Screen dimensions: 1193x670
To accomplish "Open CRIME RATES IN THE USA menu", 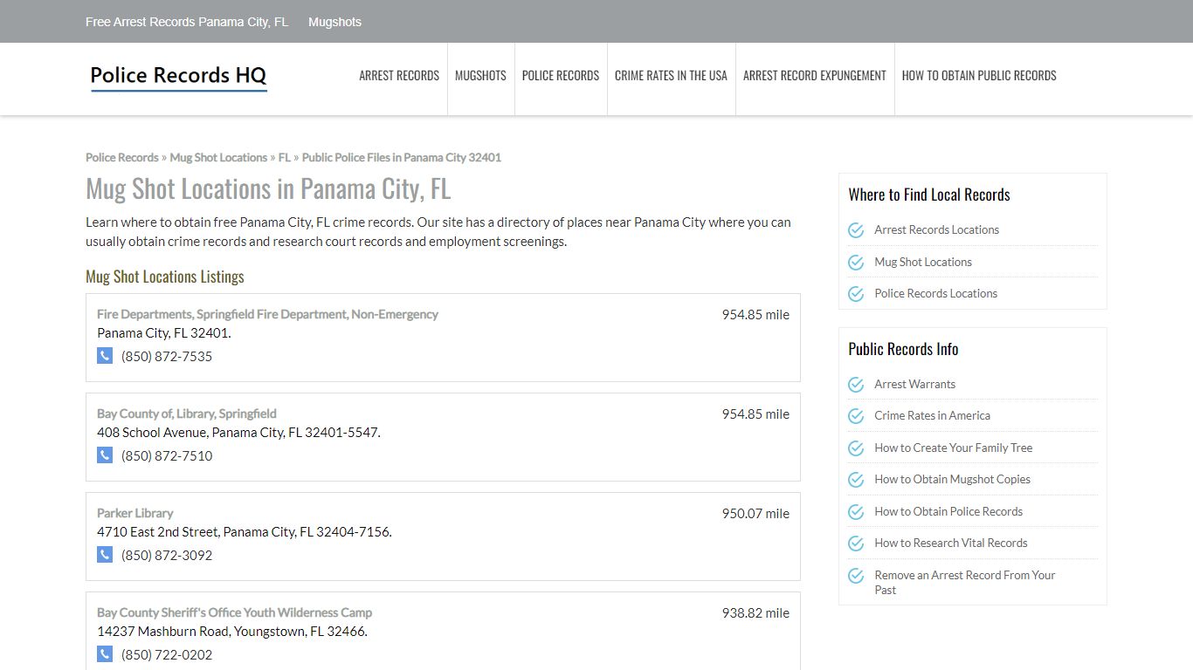I will click(x=671, y=76).
